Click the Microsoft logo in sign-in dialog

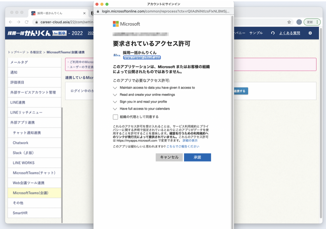coord(127,24)
